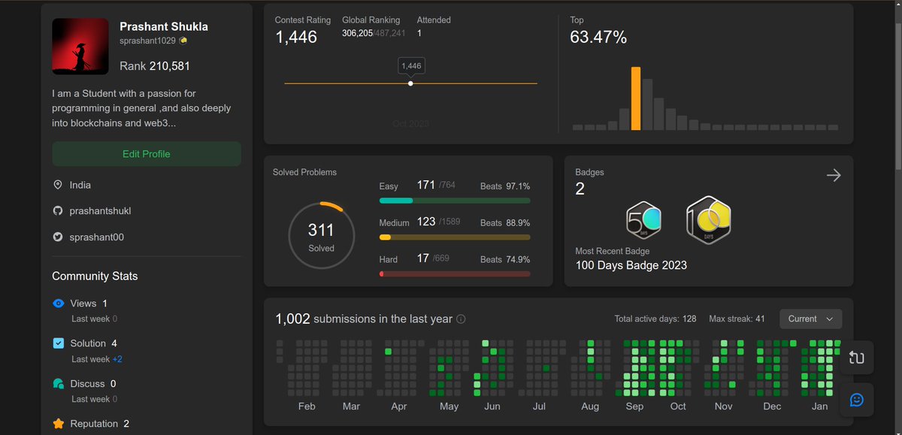Click the 311 Solved circular progress ring

pos(321,237)
